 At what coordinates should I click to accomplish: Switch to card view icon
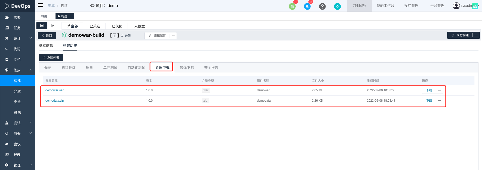click(53, 26)
